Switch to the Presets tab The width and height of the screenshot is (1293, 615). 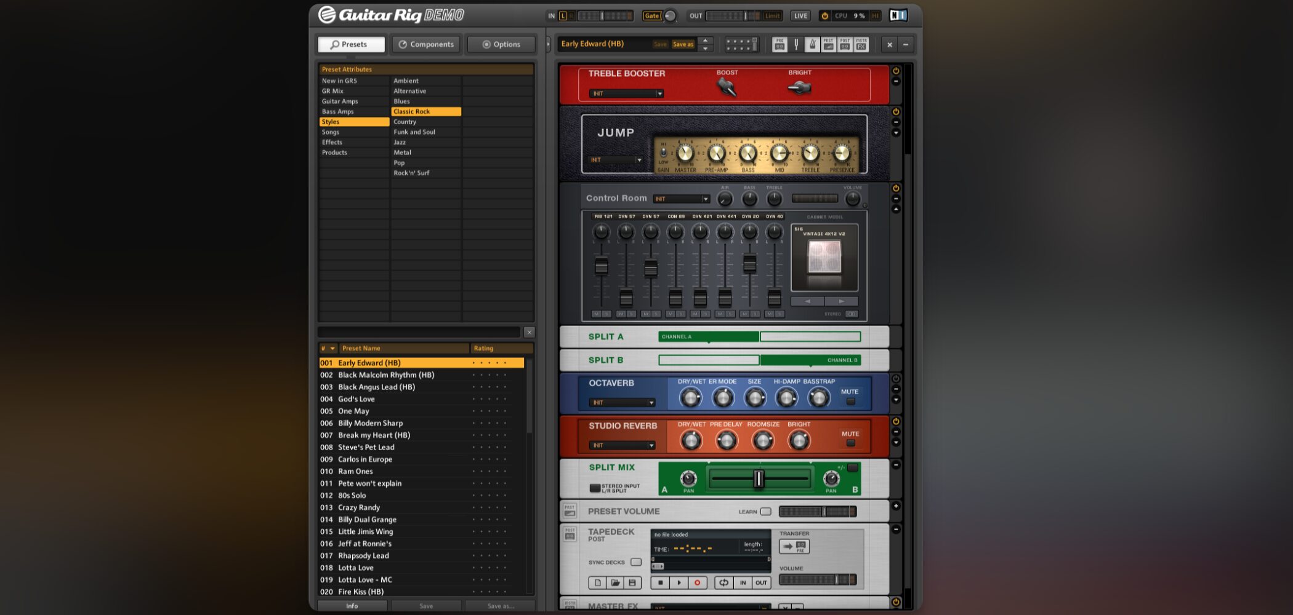pyautogui.click(x=351, y=44)
